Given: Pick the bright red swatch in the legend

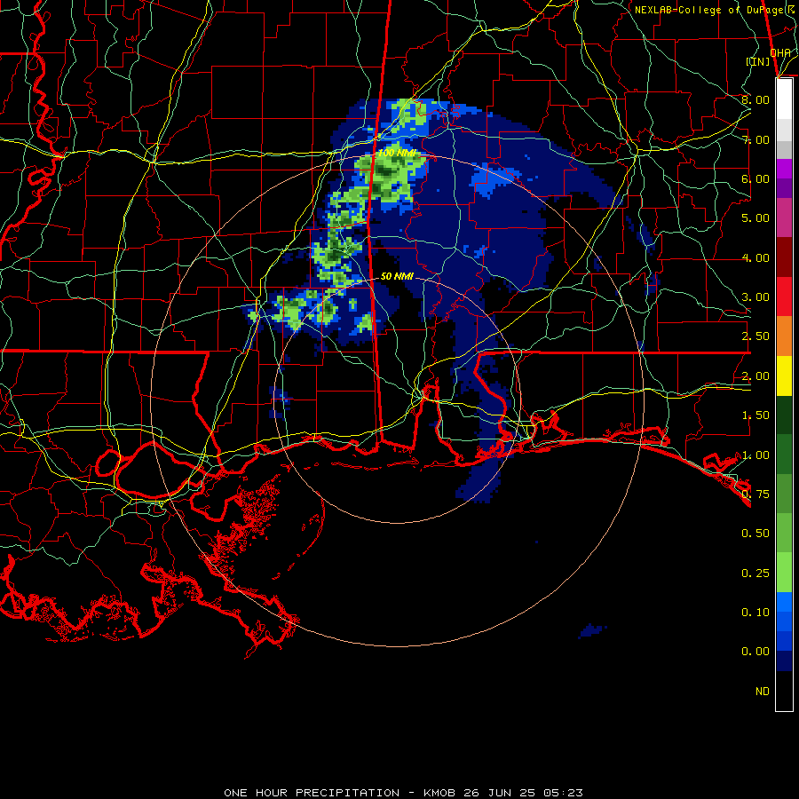Looking at the screenshot, I should [784, 297].
